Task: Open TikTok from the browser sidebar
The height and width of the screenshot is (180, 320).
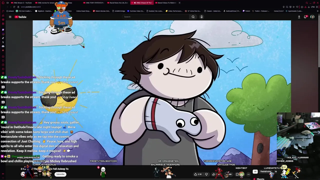Action: point(3,38)
